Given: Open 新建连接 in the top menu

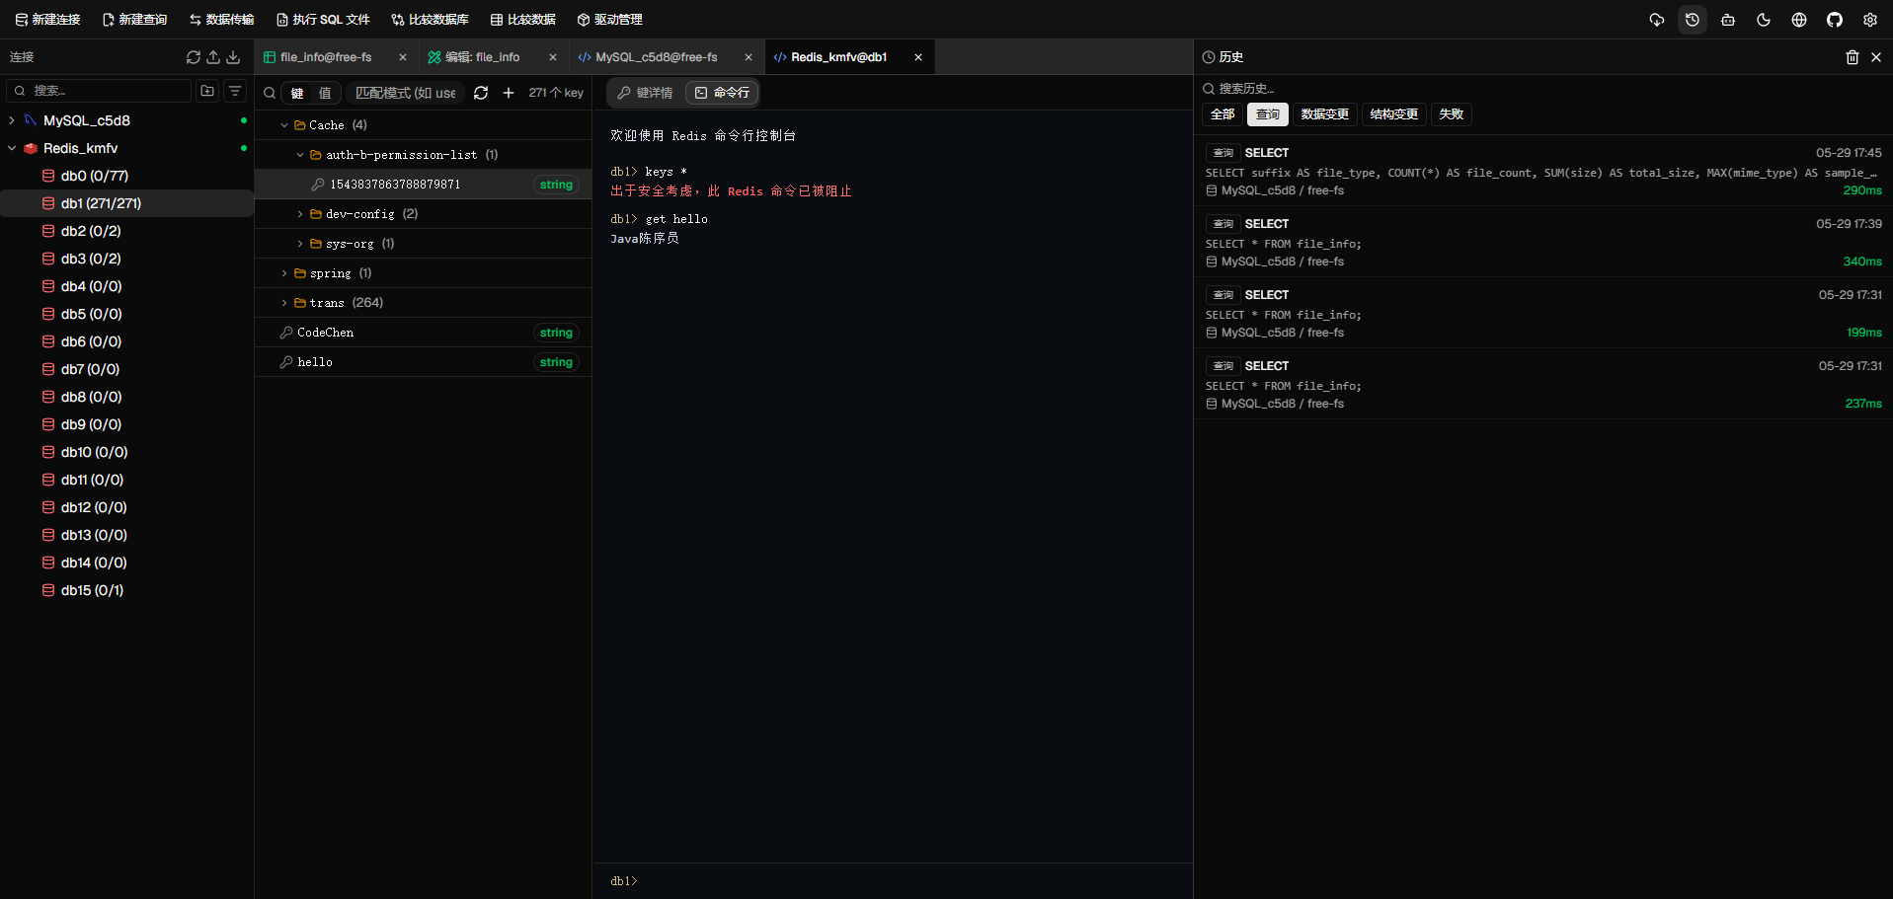Looking at the screenshot, I should (47, 20).
